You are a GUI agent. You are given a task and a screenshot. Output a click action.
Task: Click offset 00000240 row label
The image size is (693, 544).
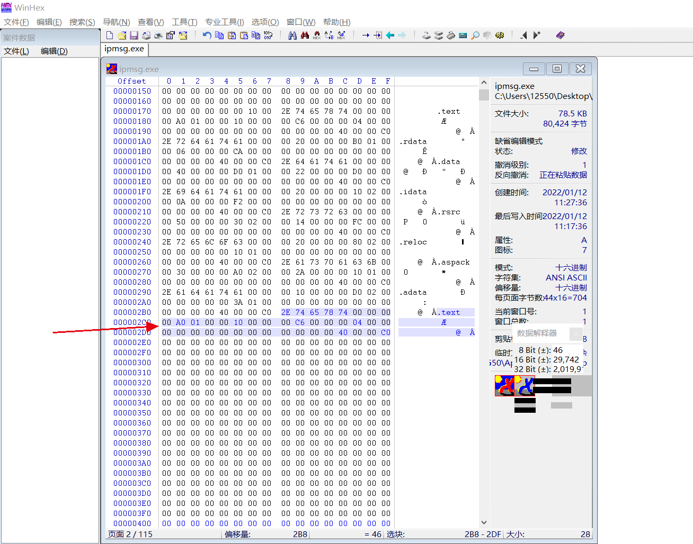[x=132, y=242]
